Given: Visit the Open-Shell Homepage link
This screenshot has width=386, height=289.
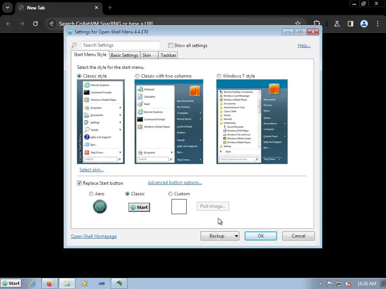Looking at the screenshot, I should click(x=94, y=236).
